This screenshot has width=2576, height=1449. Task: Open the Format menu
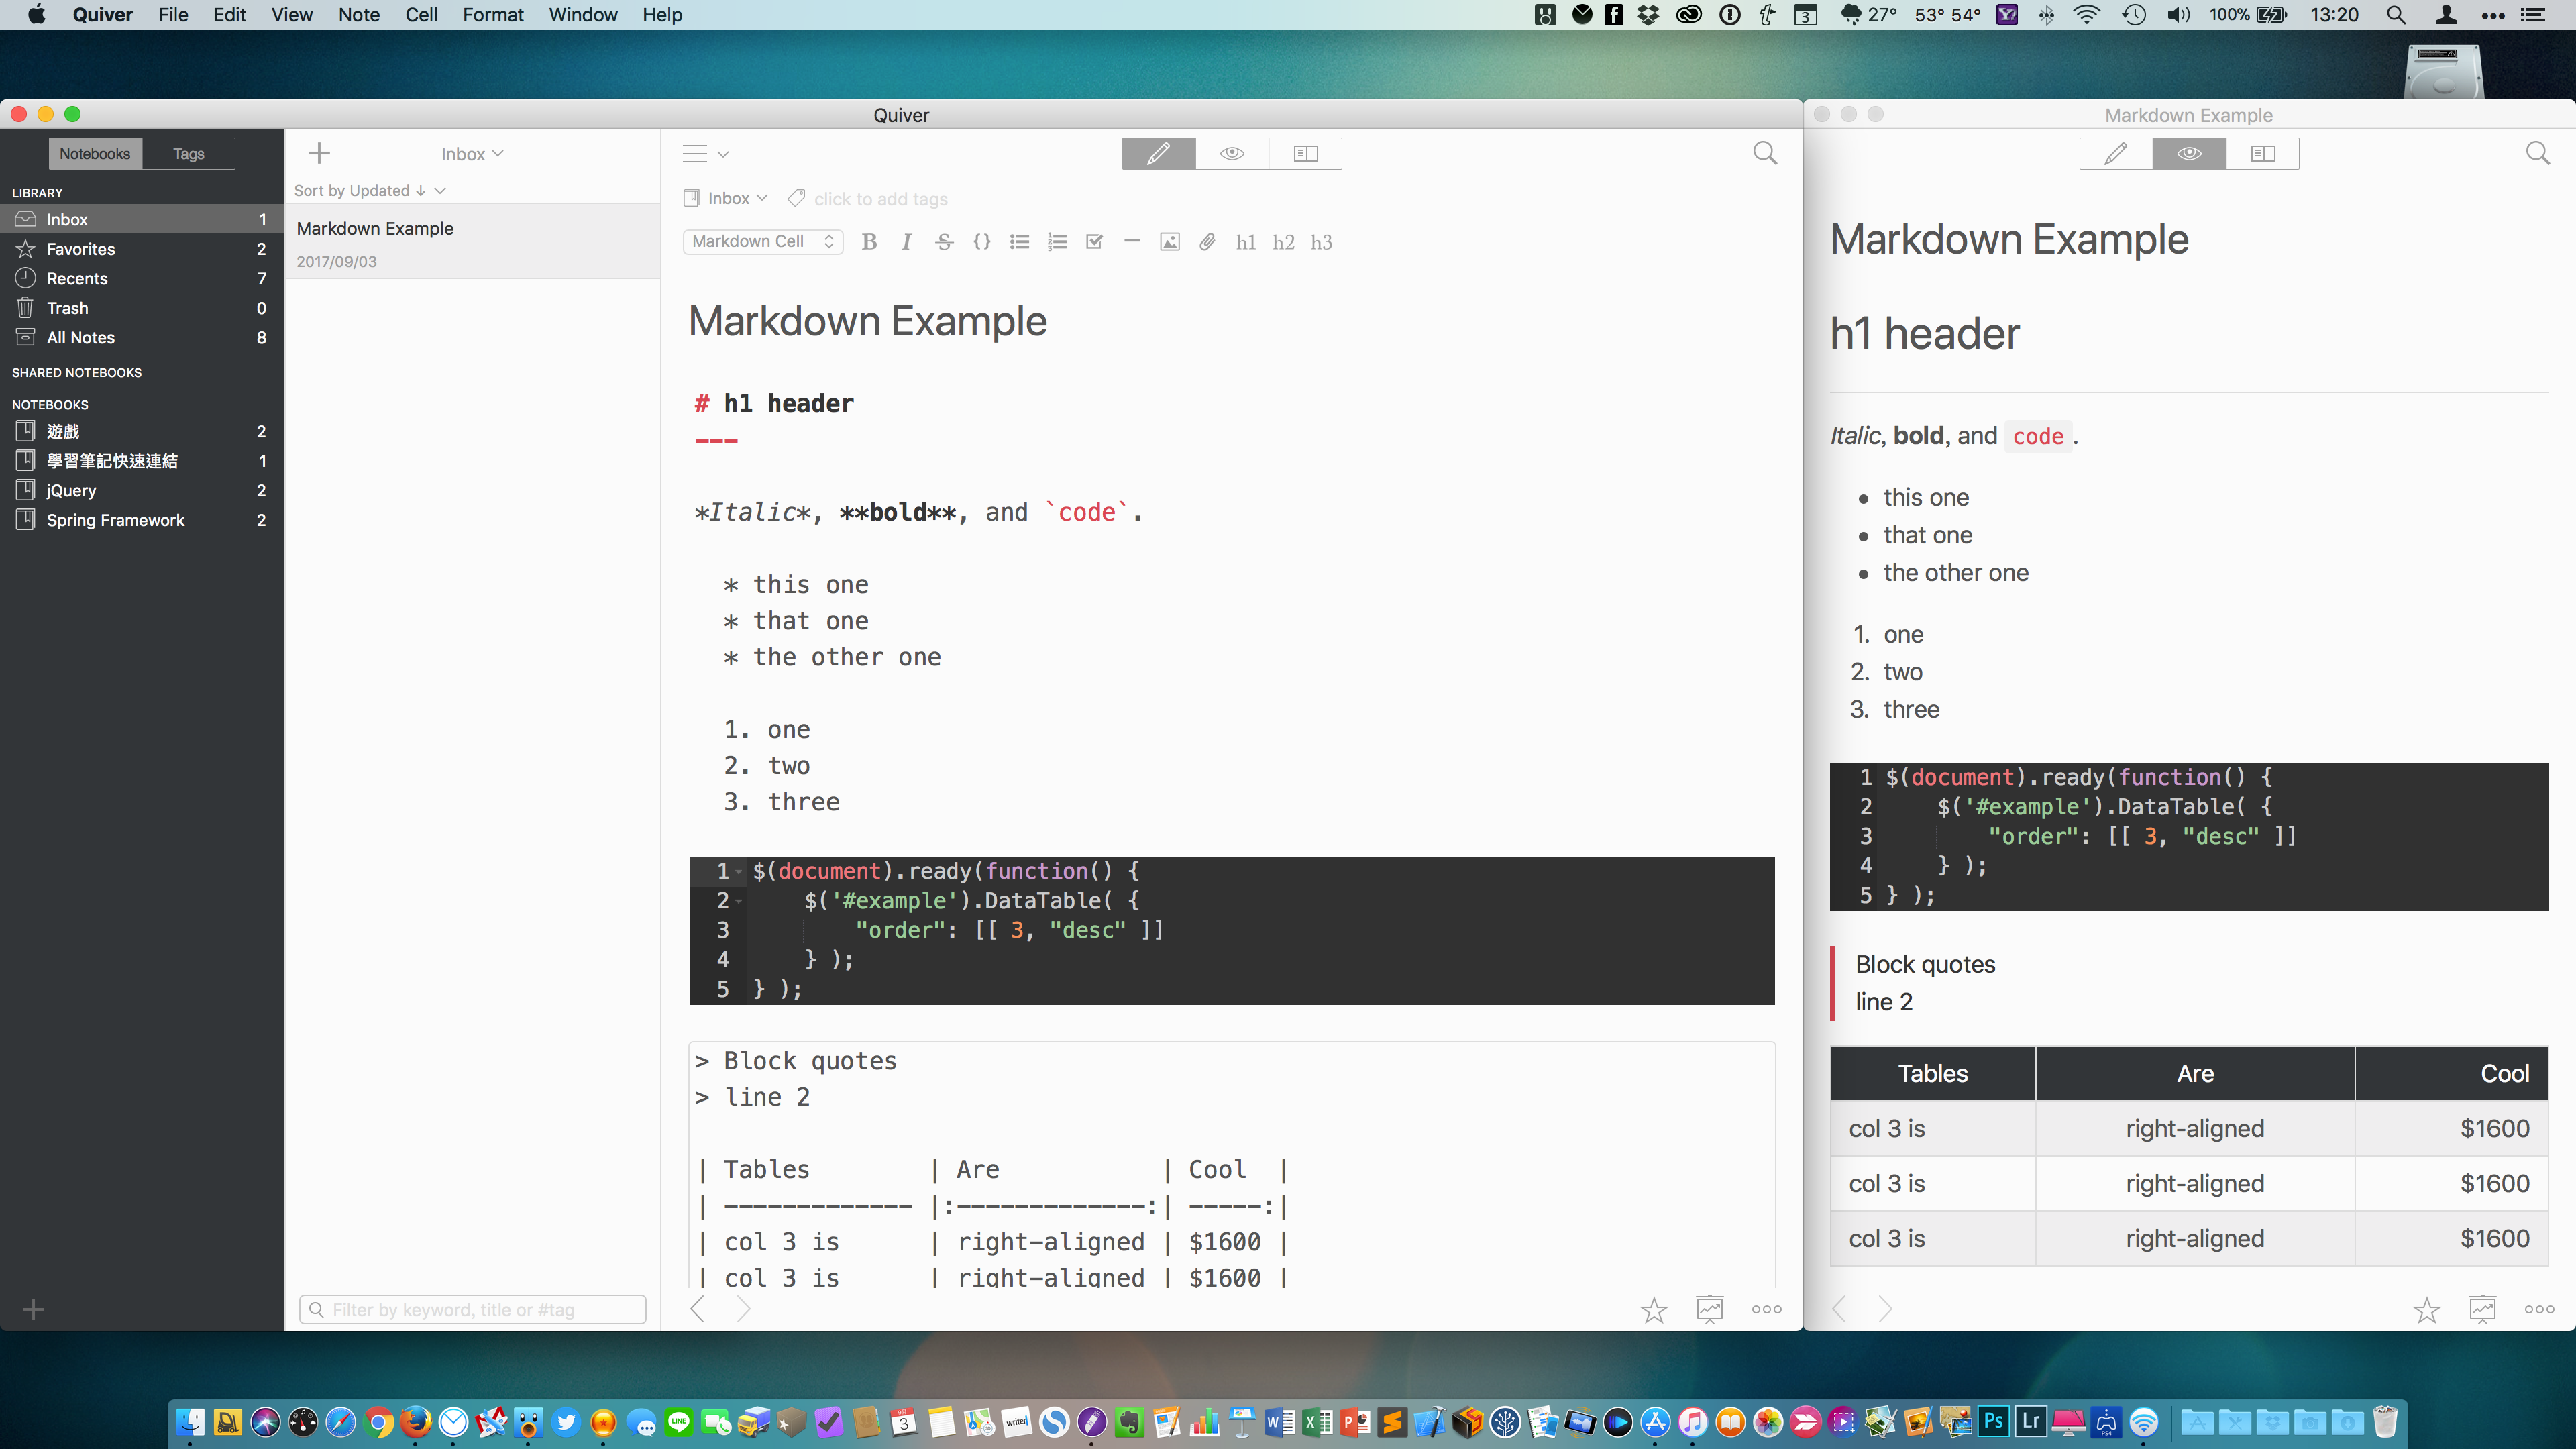click(492, 15)
